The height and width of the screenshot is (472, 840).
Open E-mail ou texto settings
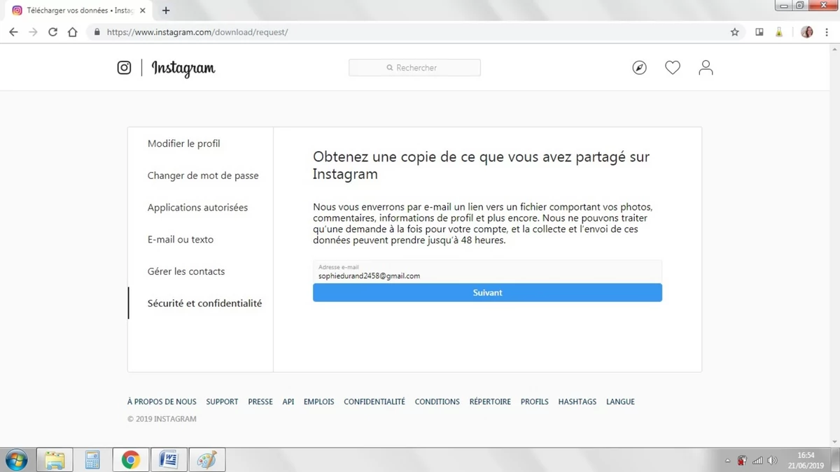181,239
